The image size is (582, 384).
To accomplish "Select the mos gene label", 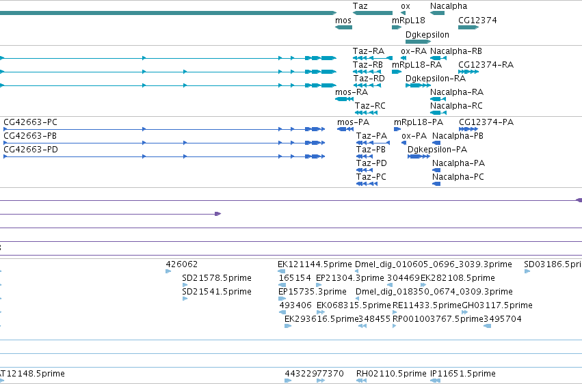I will click(x=343, y=20).
